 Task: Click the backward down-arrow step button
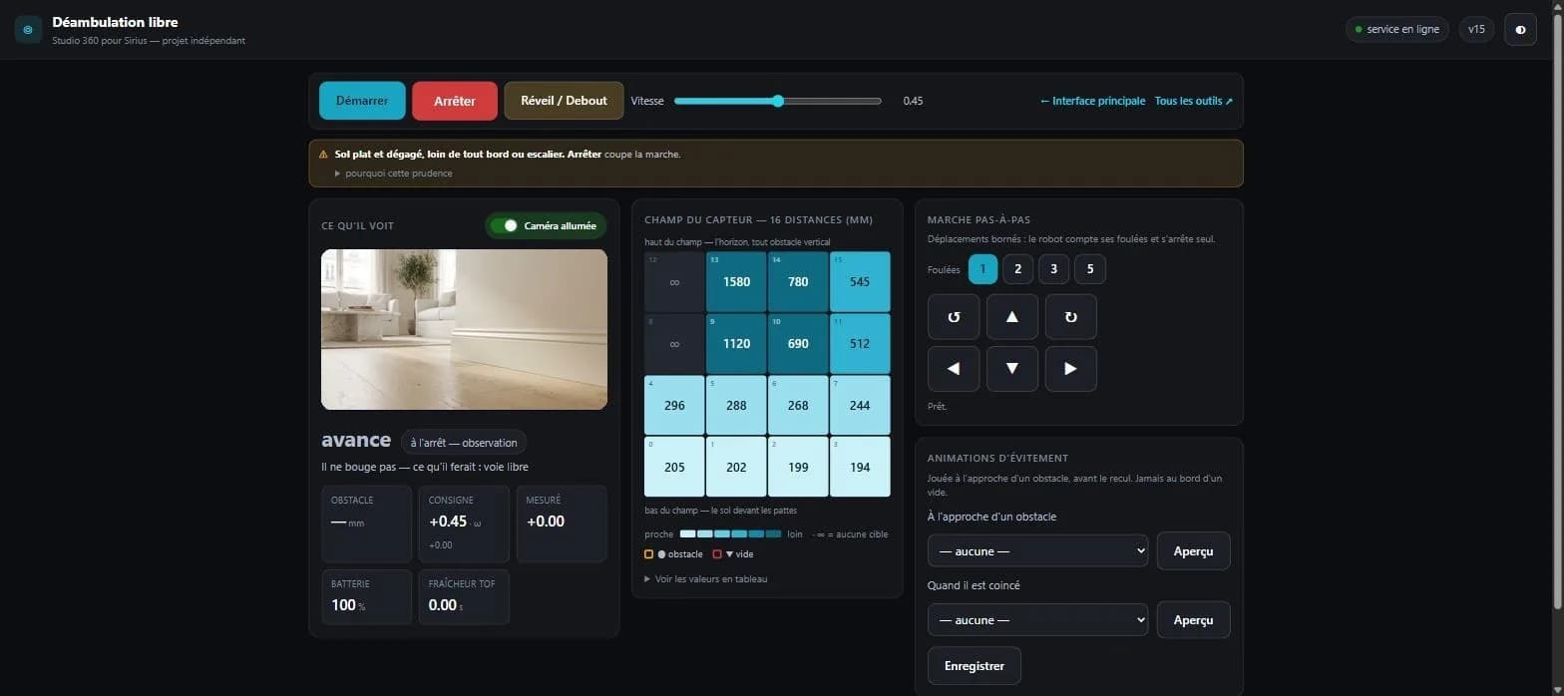tap(1012, 368)
